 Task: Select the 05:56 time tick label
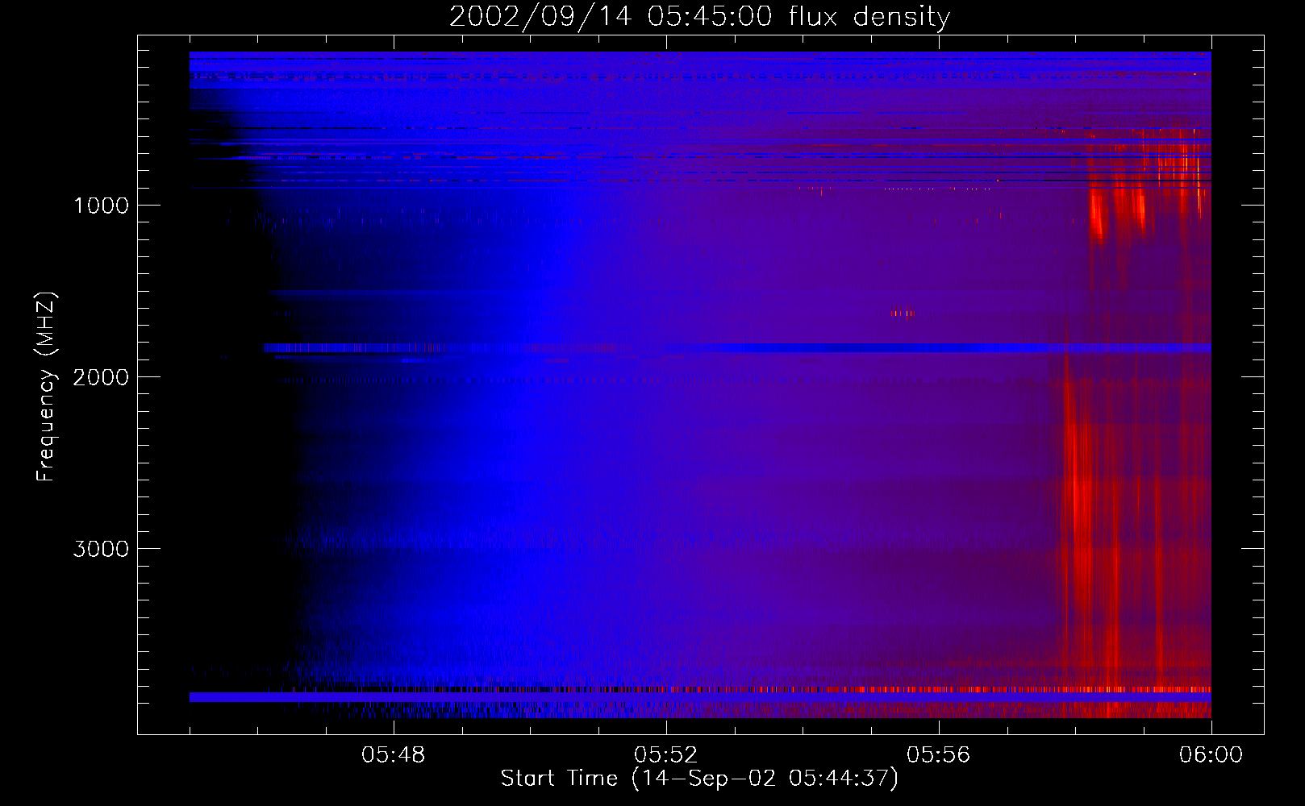coord(938,755)
